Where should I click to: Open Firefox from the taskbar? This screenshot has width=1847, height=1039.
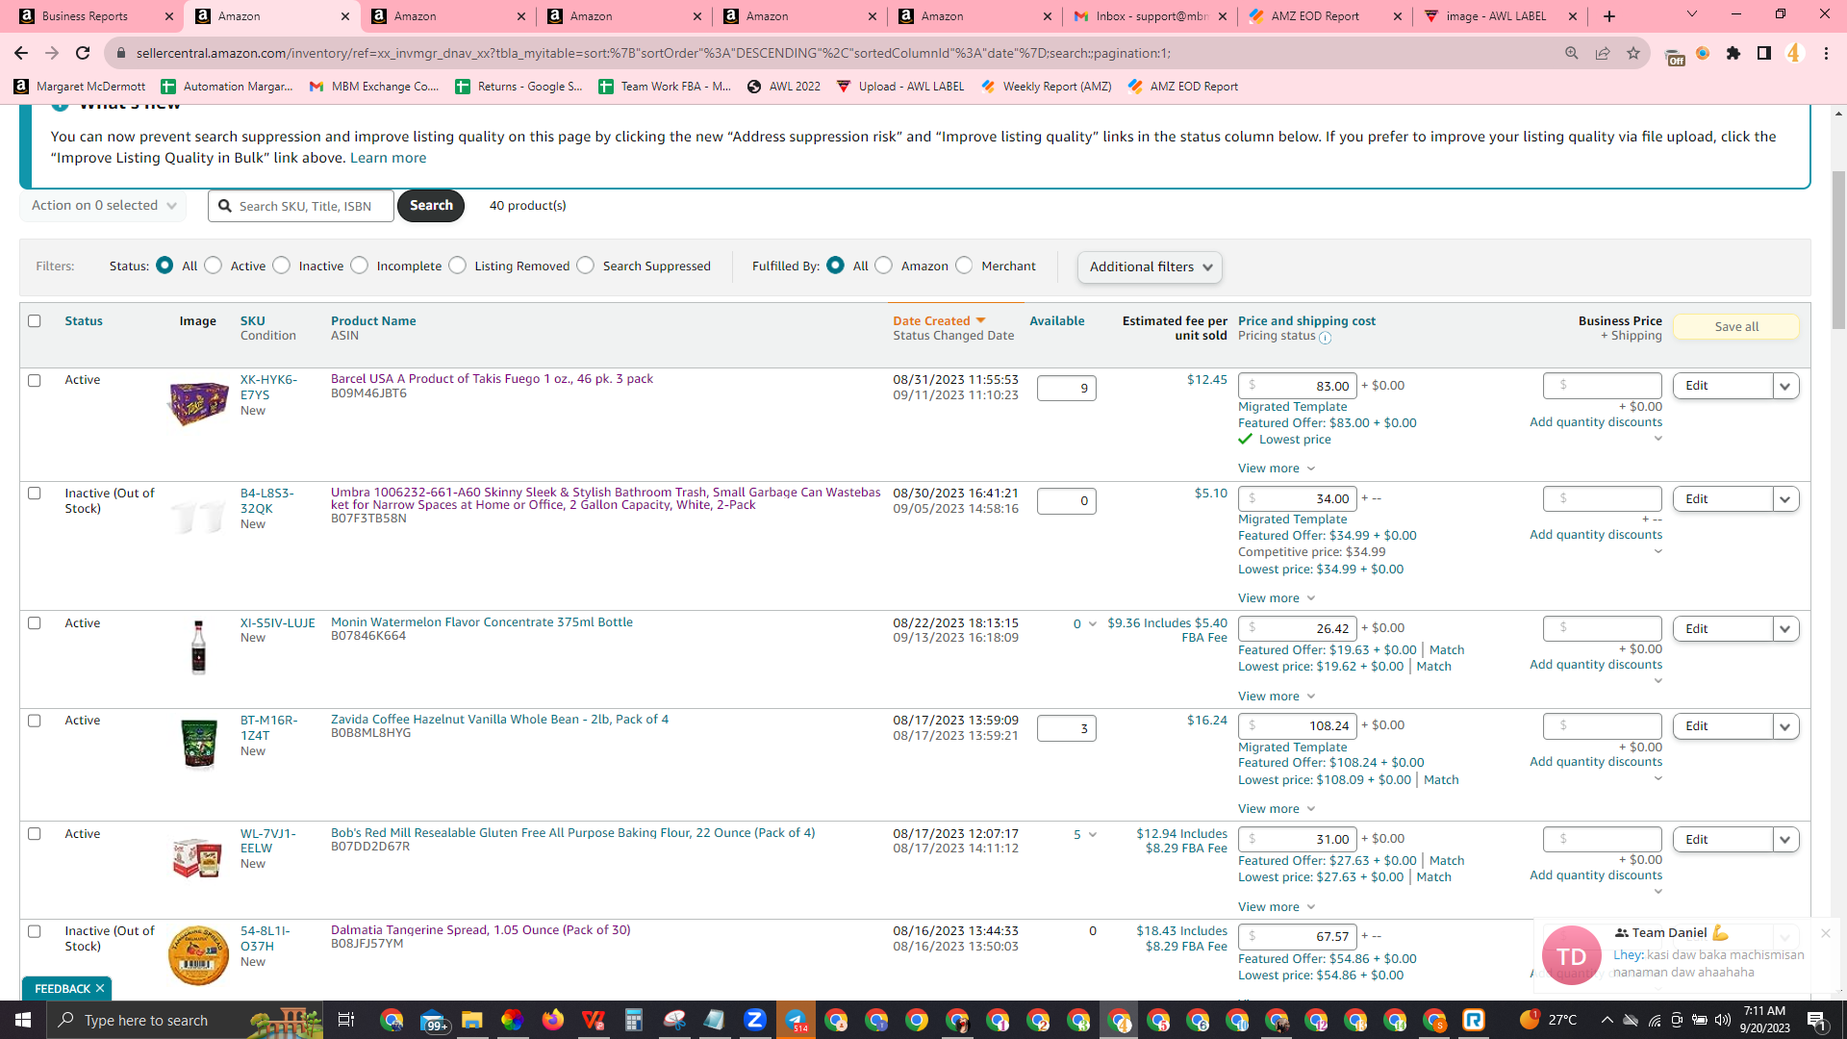click(x=552, y=1020)
